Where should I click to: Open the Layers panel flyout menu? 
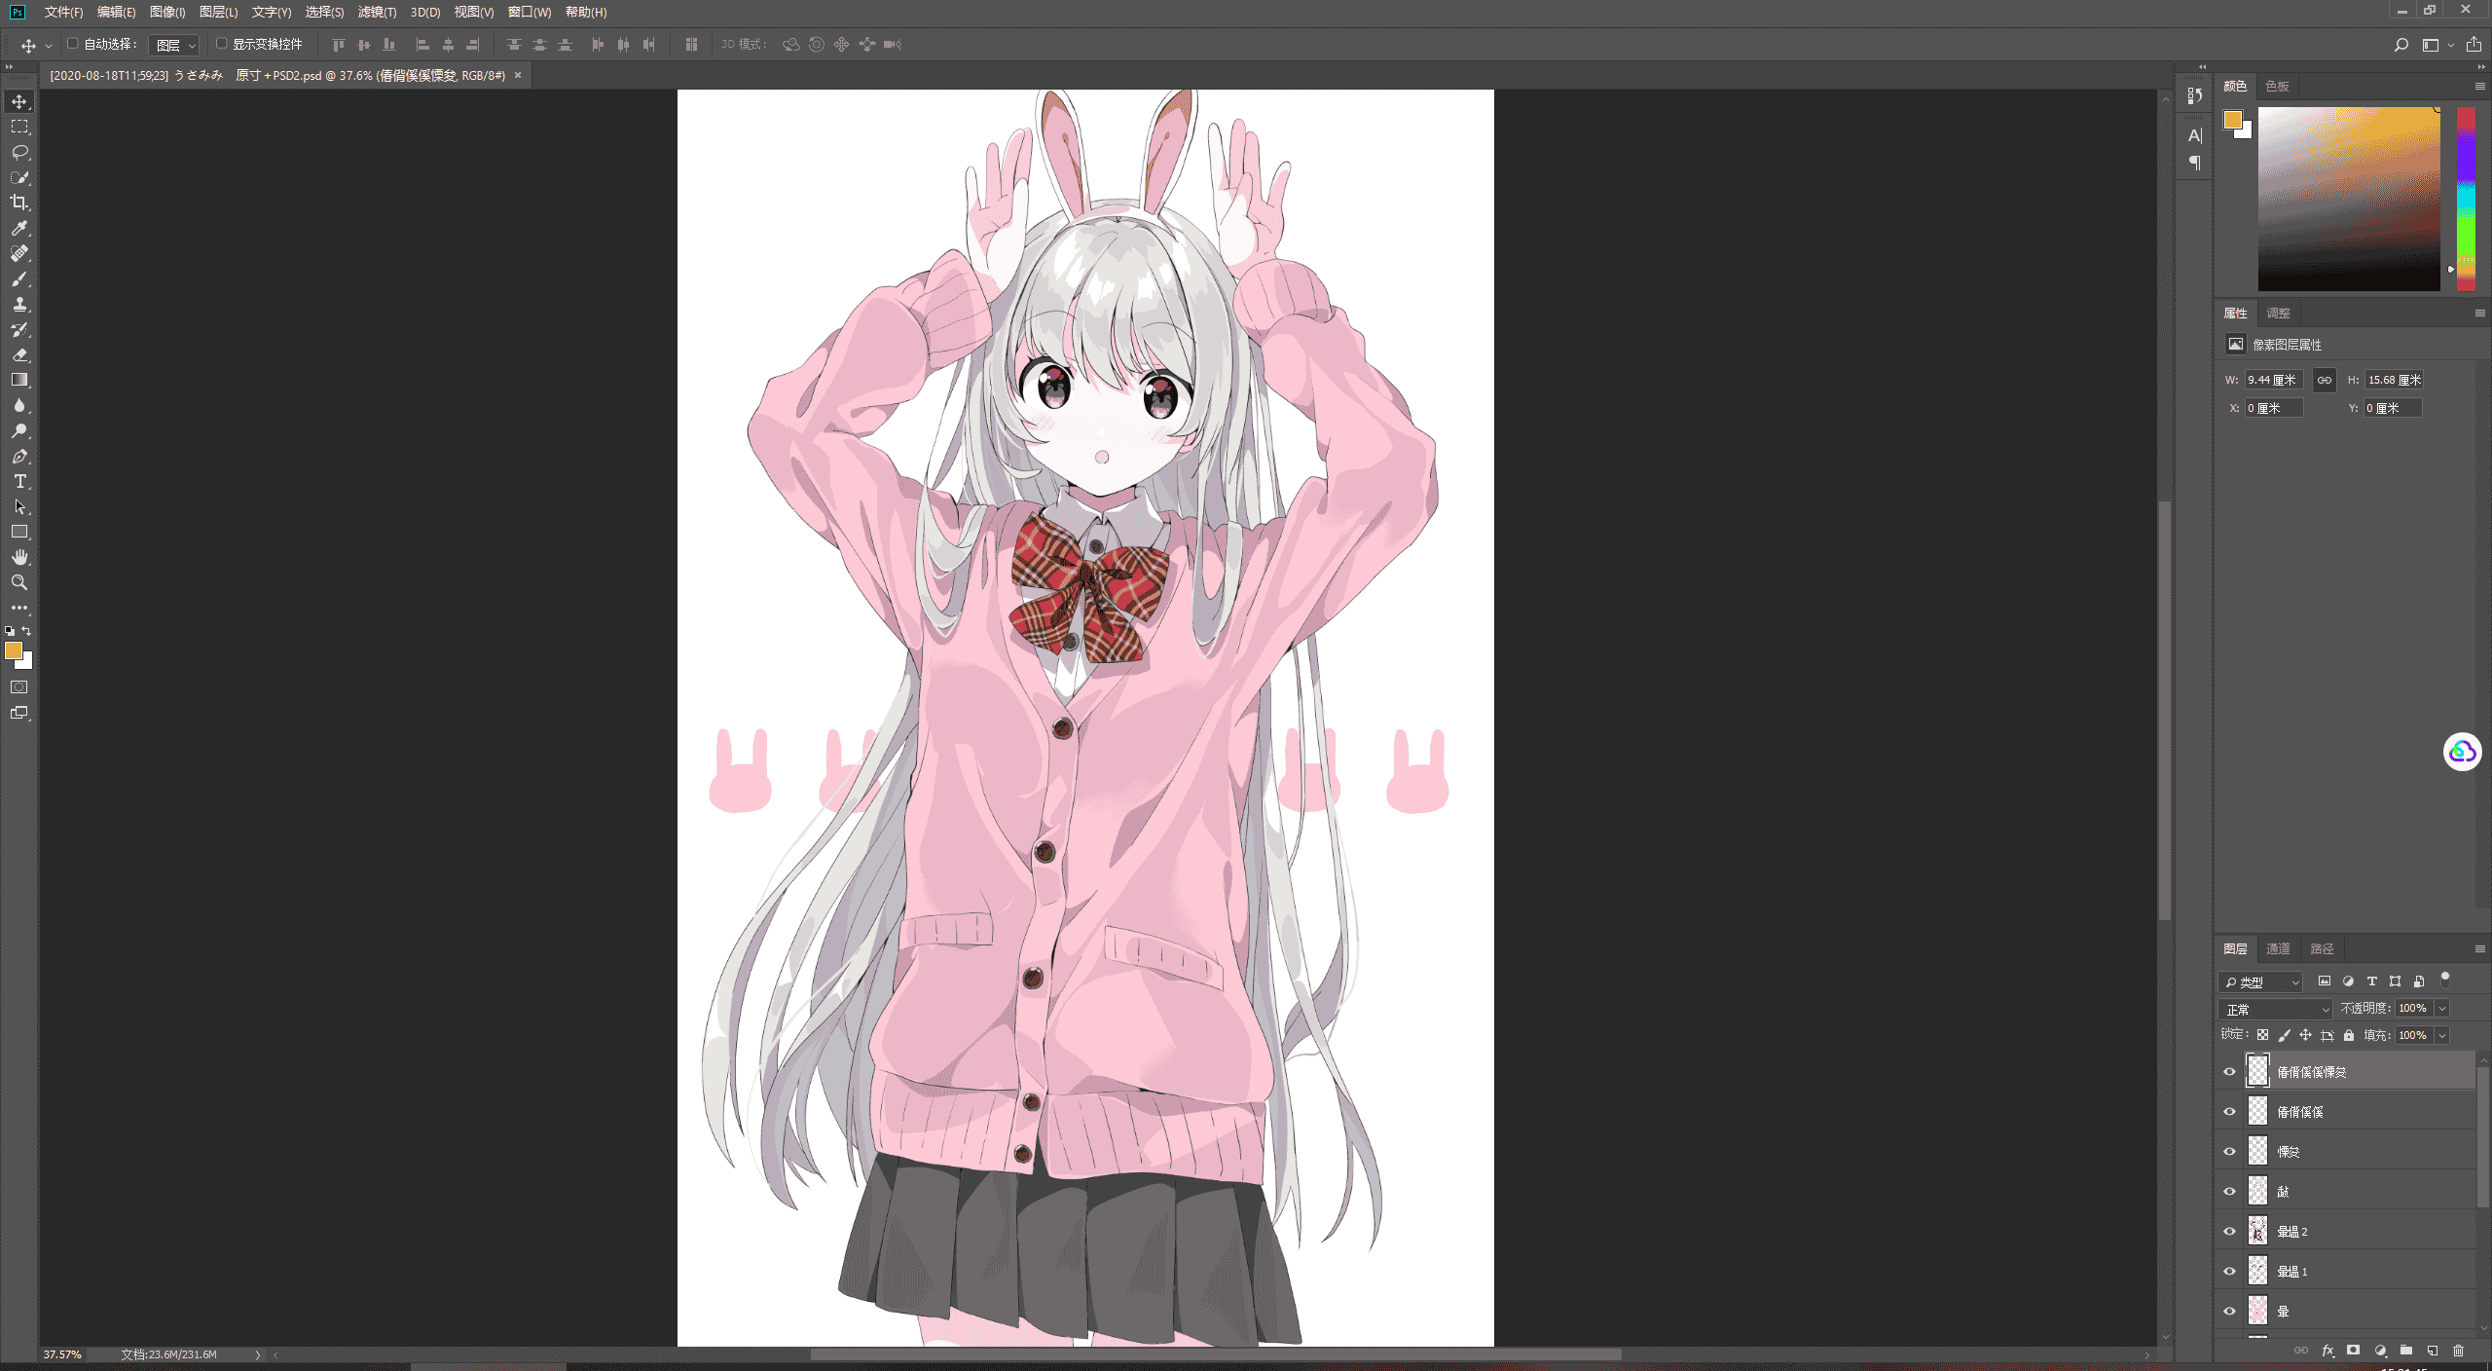click(2478, 948)
